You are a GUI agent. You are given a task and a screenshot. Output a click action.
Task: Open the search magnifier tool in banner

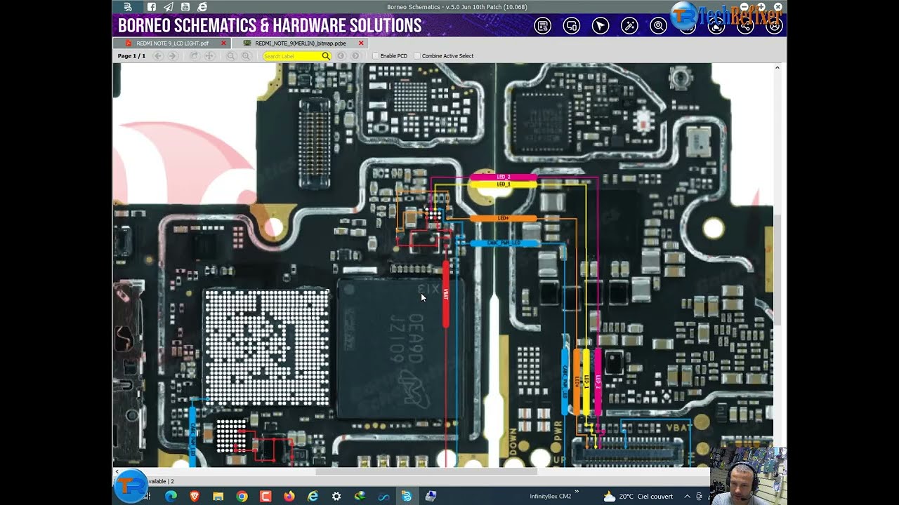pyautogui.click(x=658, y=26)
